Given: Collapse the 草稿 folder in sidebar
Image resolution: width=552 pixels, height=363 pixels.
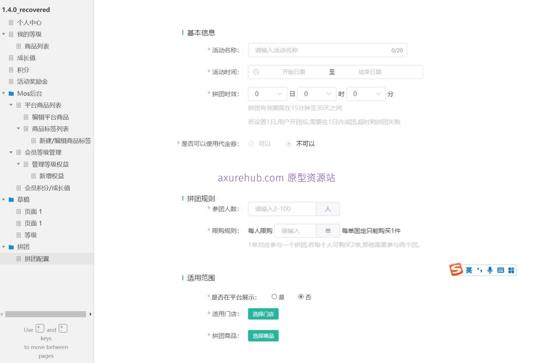Looking at the screenshot, I should pos(3,199).
